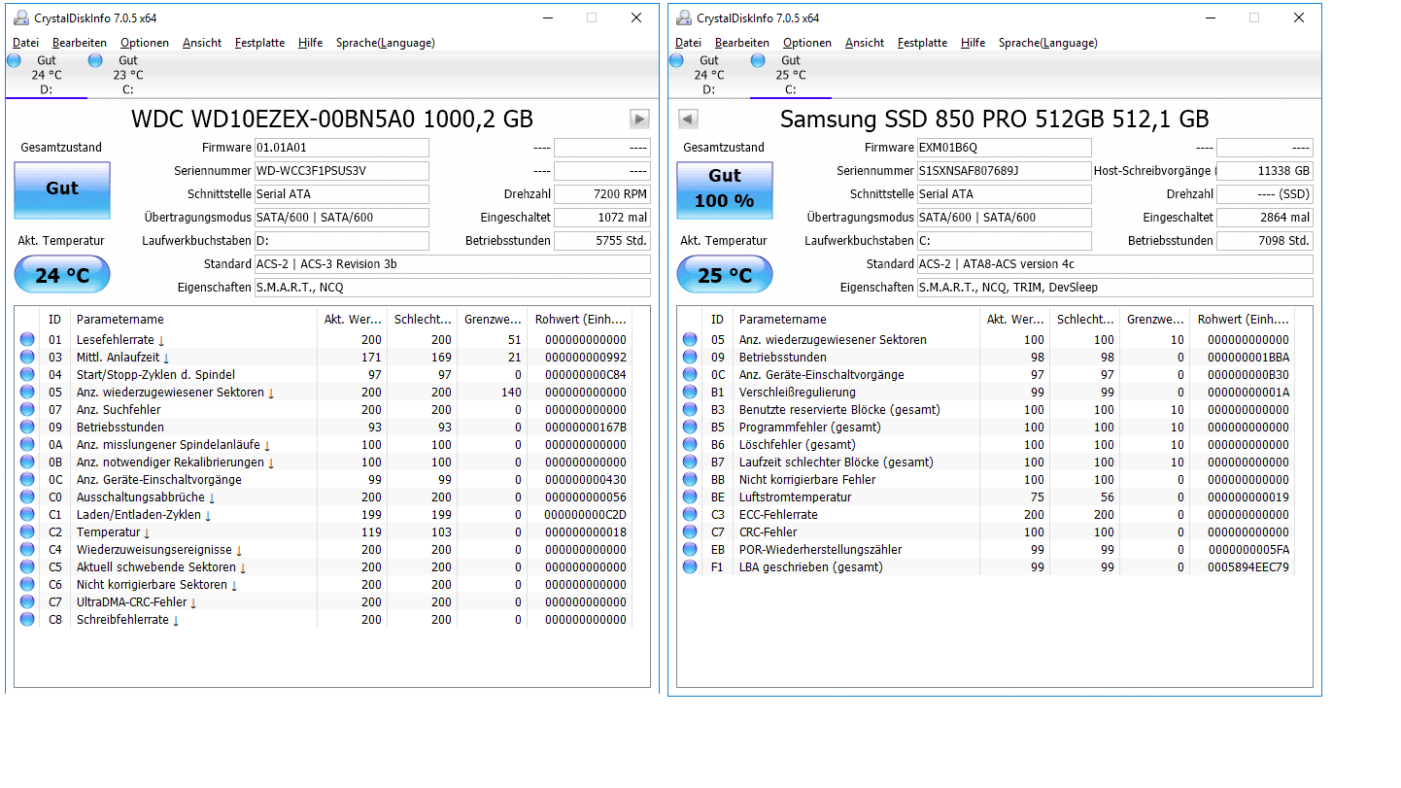Open Festplatte menu in right window
Viewport: 1401px width, 788px height.
922,43
